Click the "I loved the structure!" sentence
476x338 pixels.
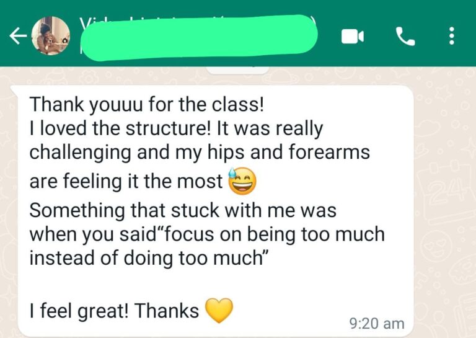120,128
